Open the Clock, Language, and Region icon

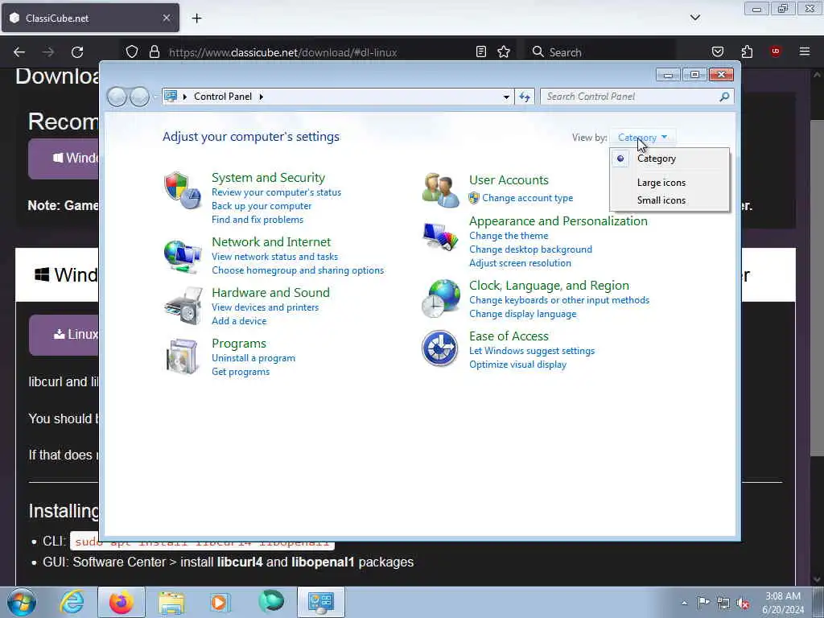[x=440, y=299]
